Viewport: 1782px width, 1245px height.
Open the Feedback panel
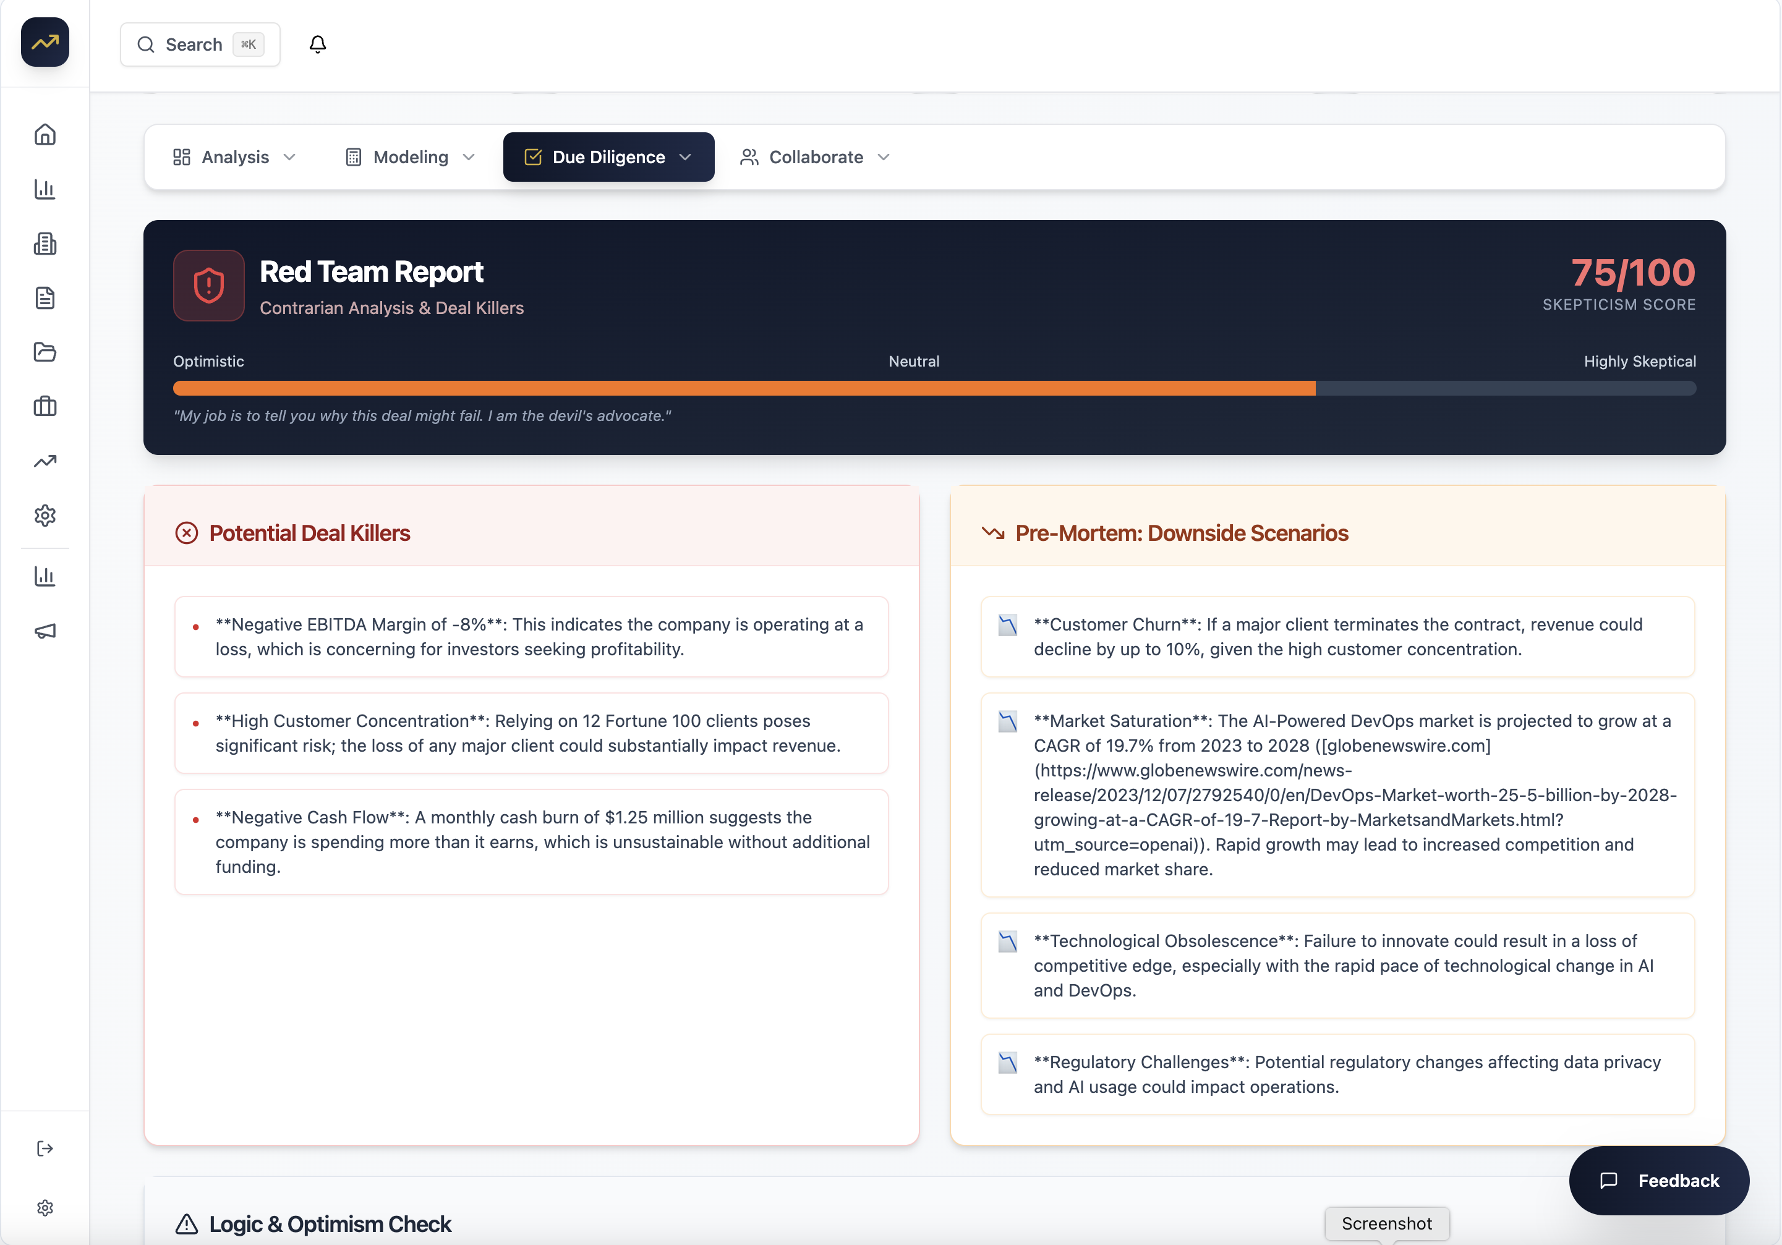[x=1660, y=1181]
